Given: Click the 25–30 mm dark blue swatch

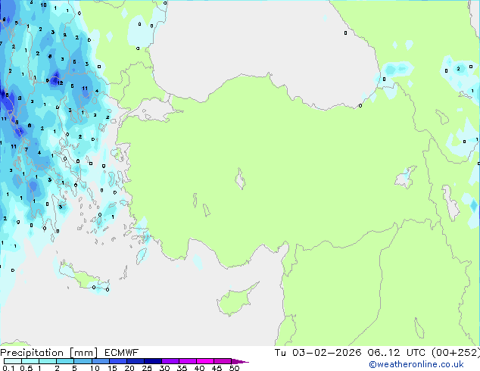Looking at the screenshot, I should pos(152,361).
